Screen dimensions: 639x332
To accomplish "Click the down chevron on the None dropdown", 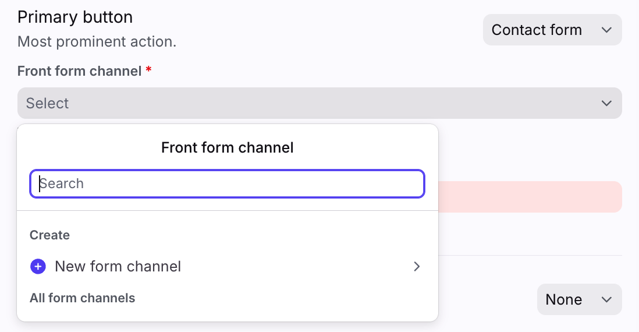I will (x=606, y=299).
